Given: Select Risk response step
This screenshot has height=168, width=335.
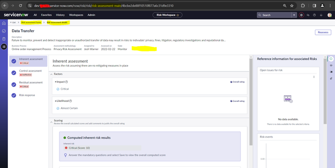Looking at the screenshot, I should pos(28,95).
